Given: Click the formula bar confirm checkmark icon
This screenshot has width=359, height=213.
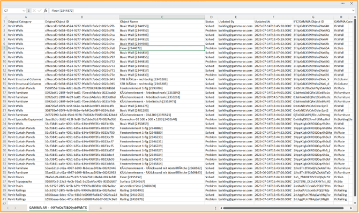Looking at the screenshot, I should click(x=39, y=11).
